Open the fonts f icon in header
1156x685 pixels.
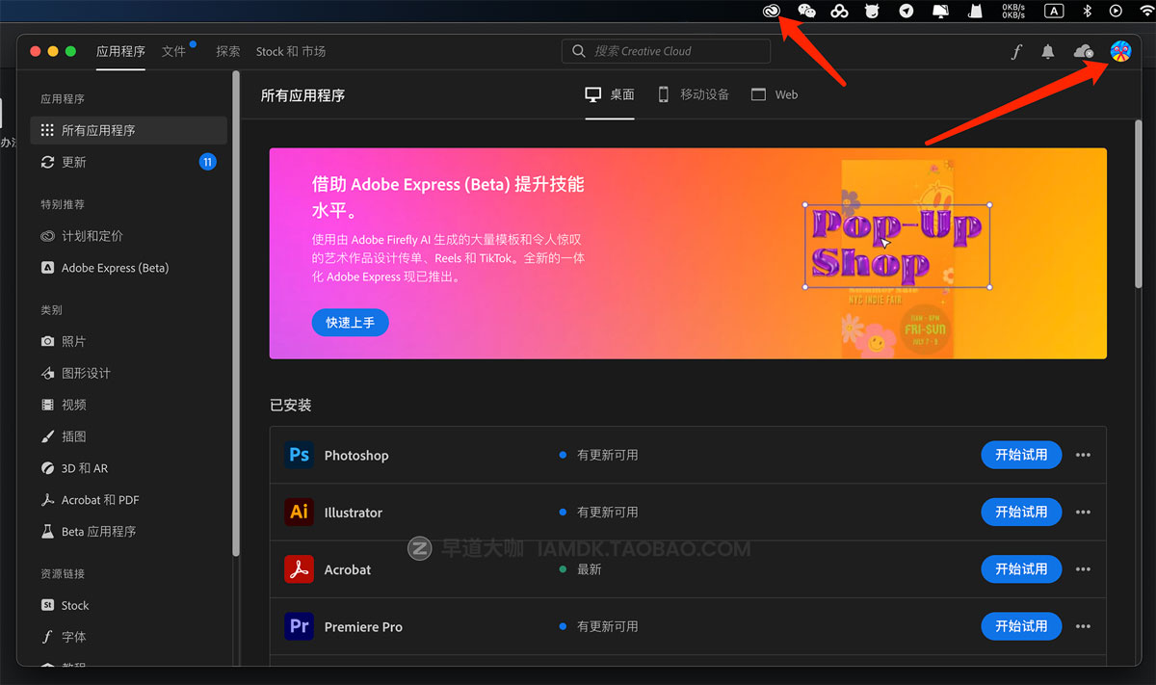(x=1016, y=52)
